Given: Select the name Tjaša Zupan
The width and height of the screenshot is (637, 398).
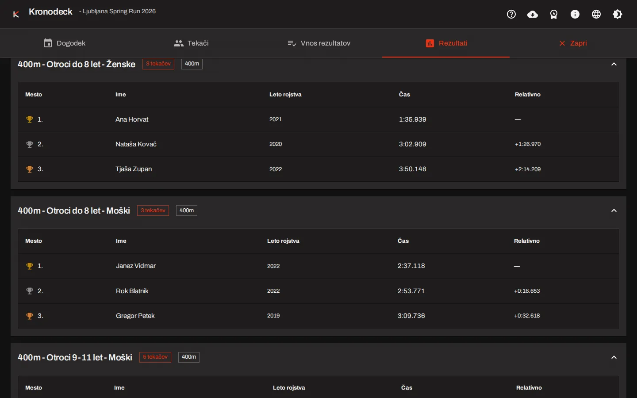Looking at the screenshot, I should pos(134,169).
